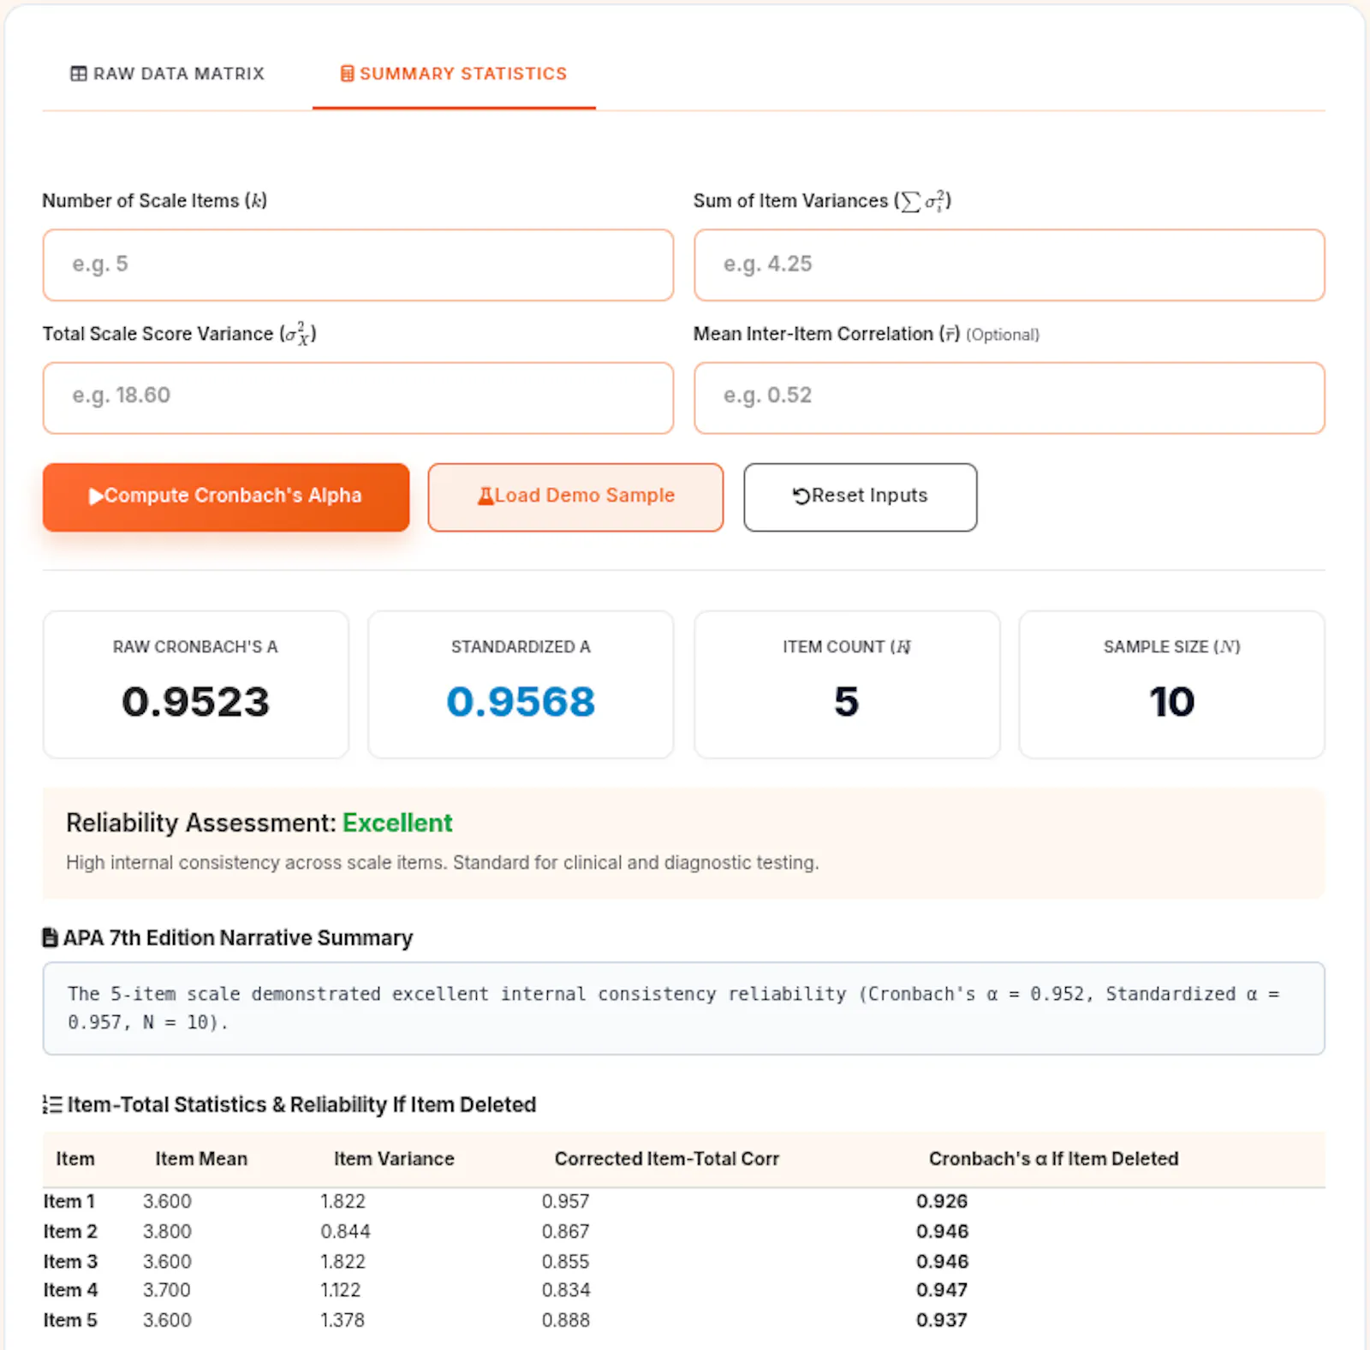This screenshot has width=1370, height=1350.
Task: Click the list icon beside Item-Total Statistics
Action: click(x=52, y=1105)
